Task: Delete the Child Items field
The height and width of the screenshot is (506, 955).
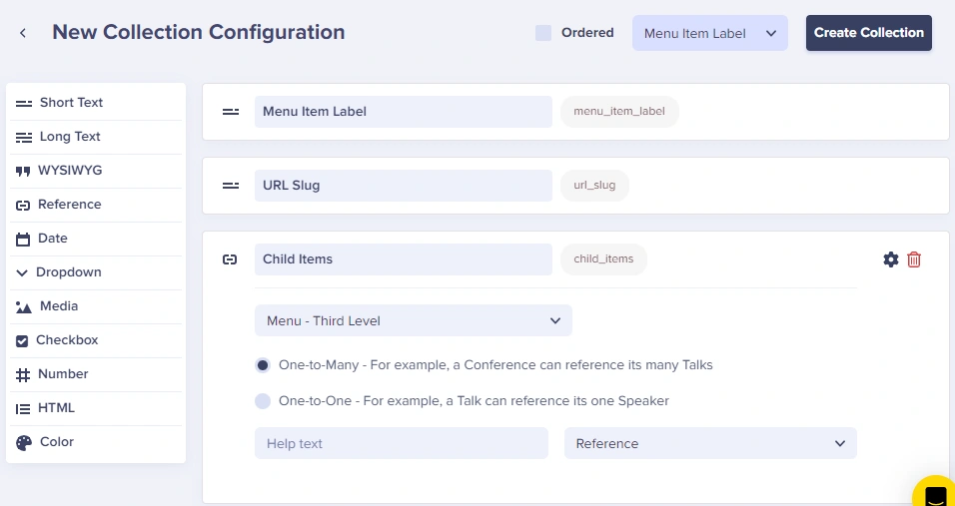Action: pyautogui.click(x=914, y=259)
